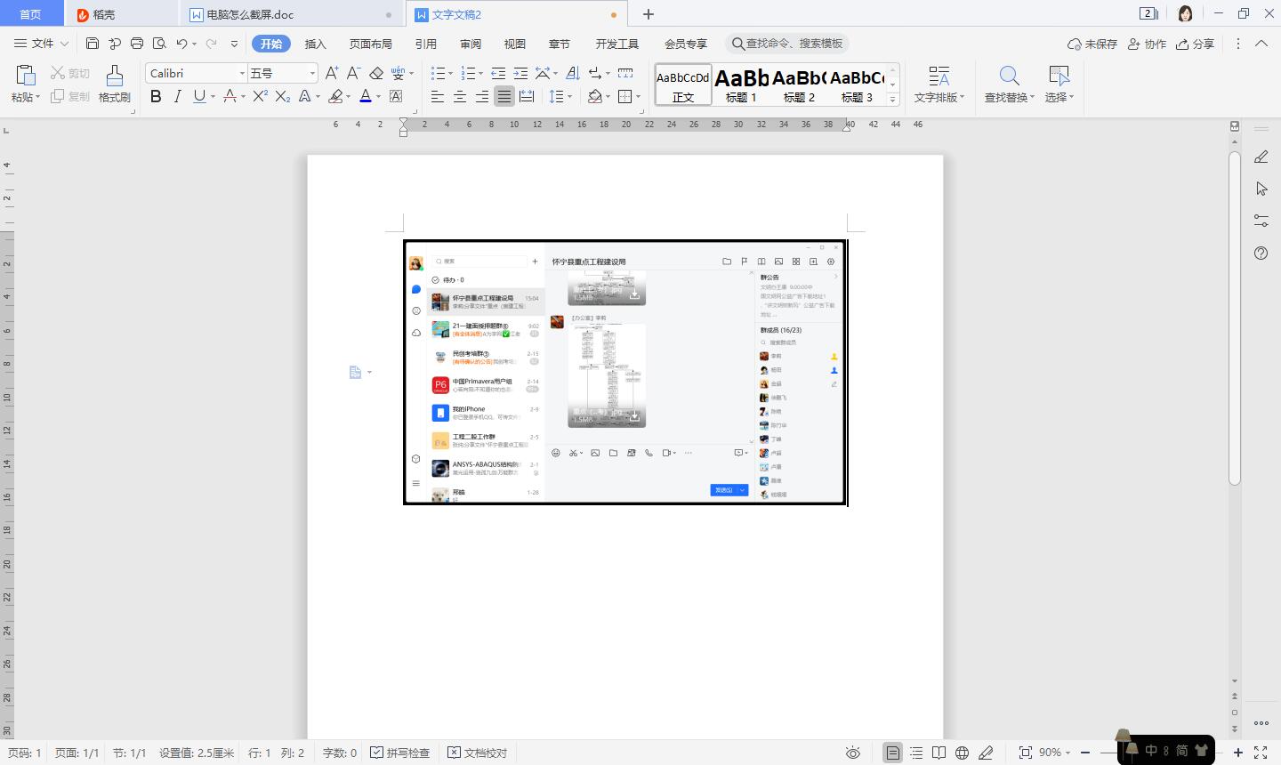
Task: Click the 分享 (Share) button
Action: 1195,44
